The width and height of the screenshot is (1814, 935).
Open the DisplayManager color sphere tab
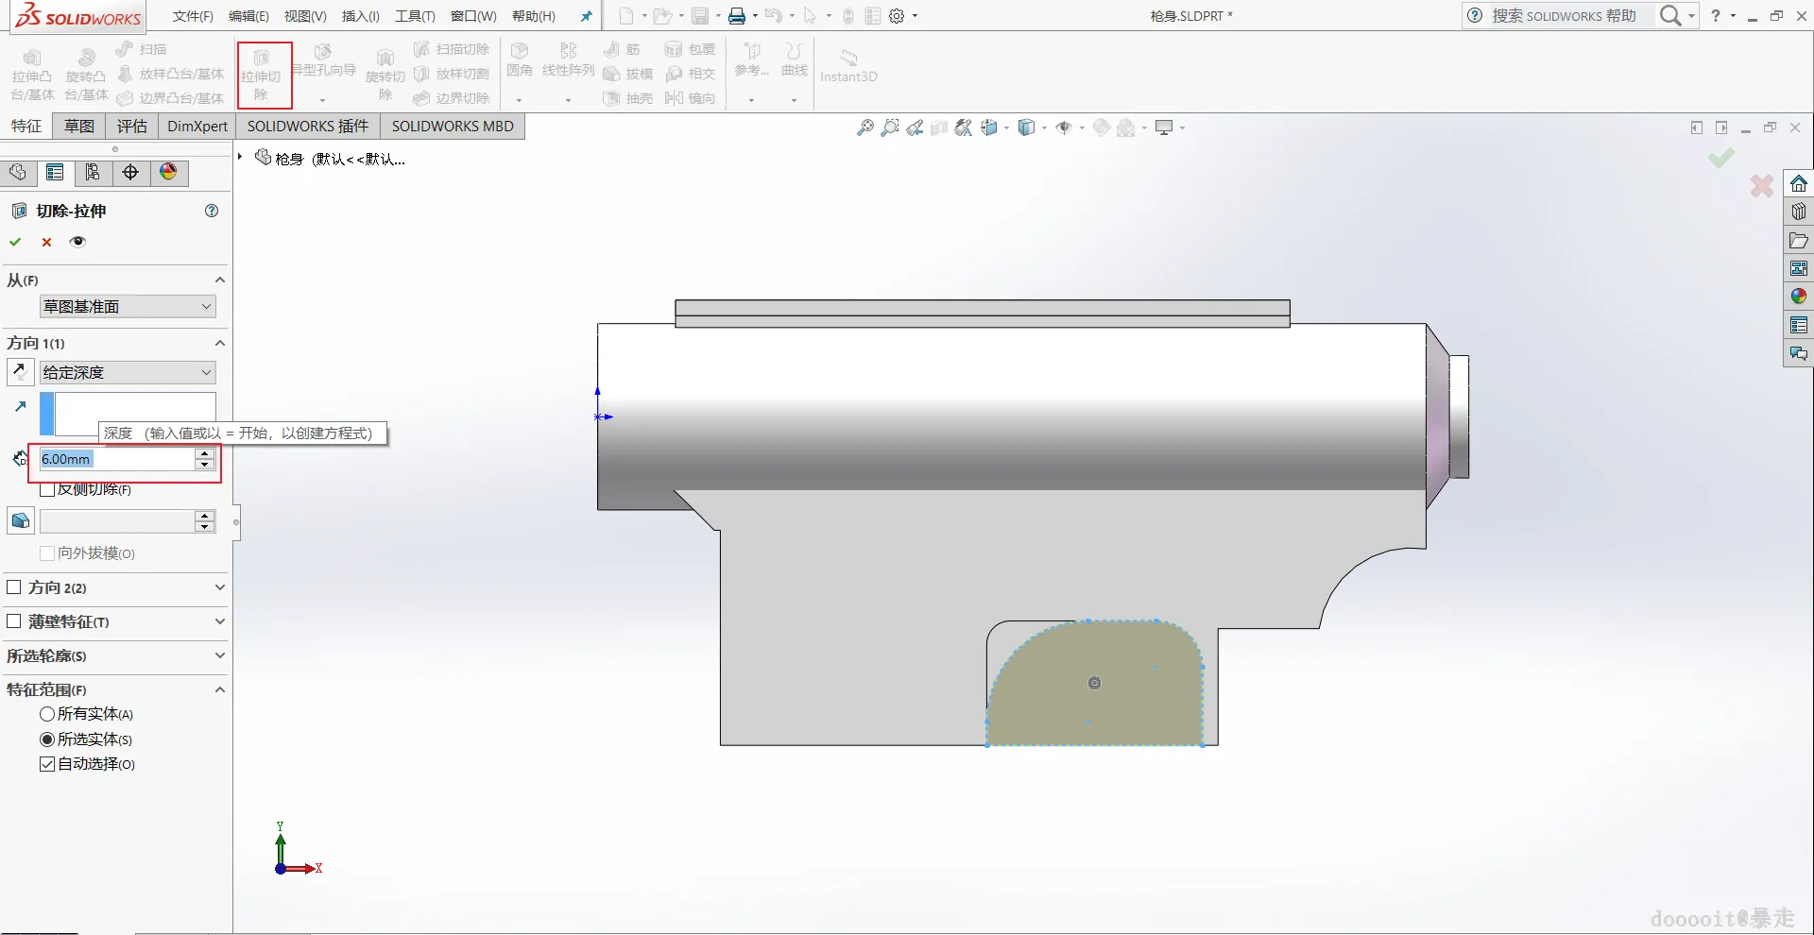[168, 172]
